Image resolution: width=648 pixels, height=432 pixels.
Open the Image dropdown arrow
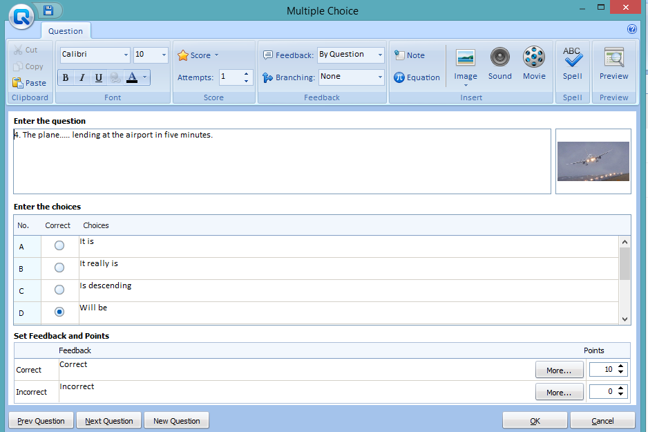pyautogui.click(x=466, y=85)
